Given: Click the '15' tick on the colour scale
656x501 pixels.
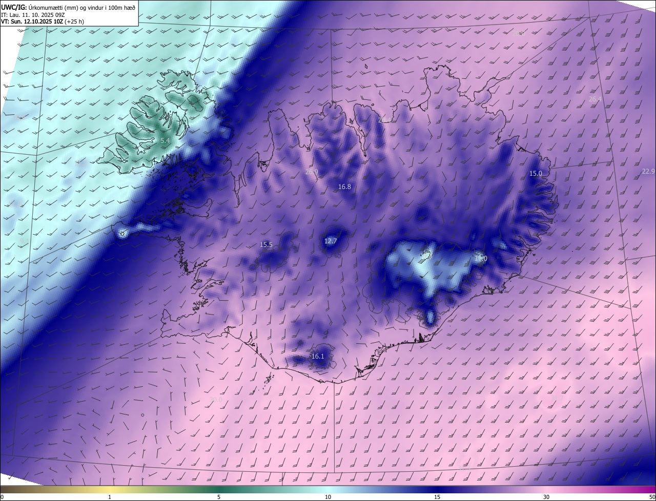Looking at the screenshot, I should point(437,497).
